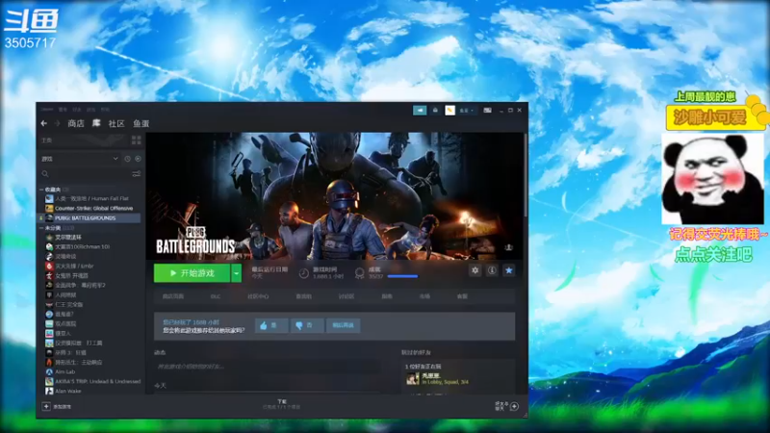Viewport: 770px width, 433px height.
Task: Open advanced filter sliders icon
Action: (x=137, y=174)
